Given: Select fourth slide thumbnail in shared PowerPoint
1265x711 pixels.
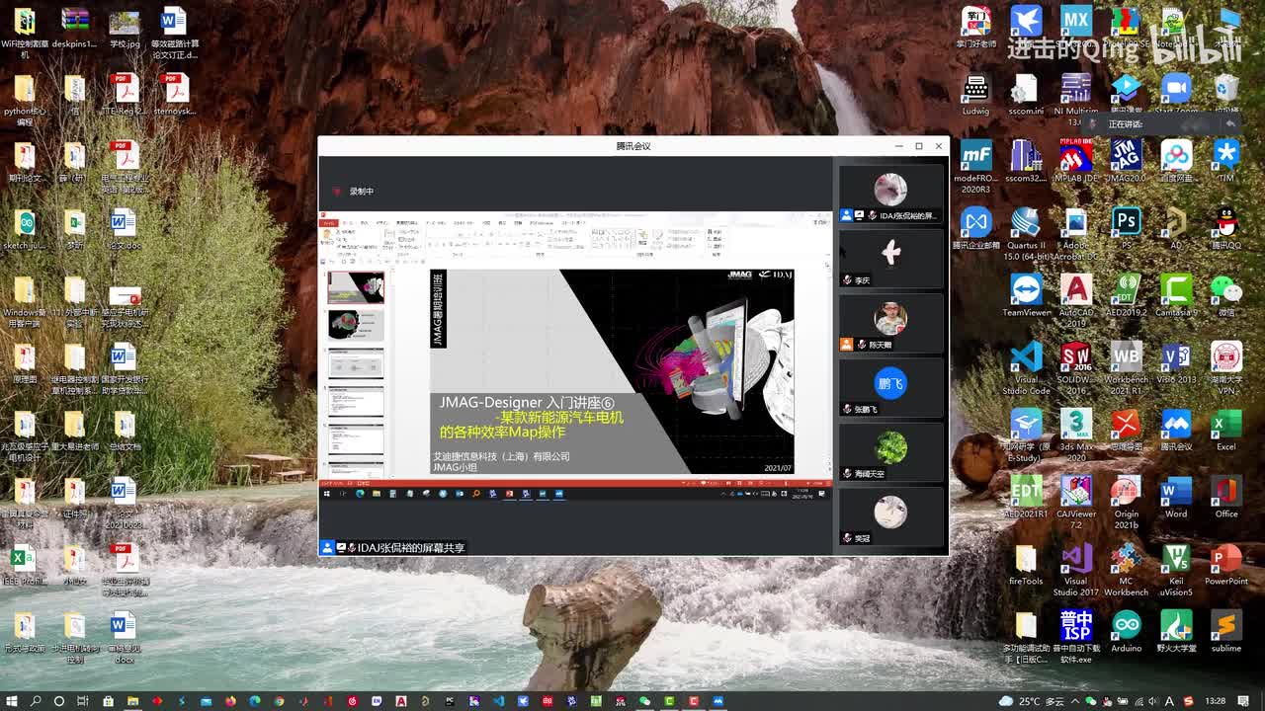Looking at the screenshot, I should 355,400.
